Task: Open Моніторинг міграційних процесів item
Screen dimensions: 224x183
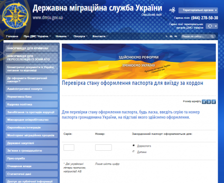Action: point(31,135)
